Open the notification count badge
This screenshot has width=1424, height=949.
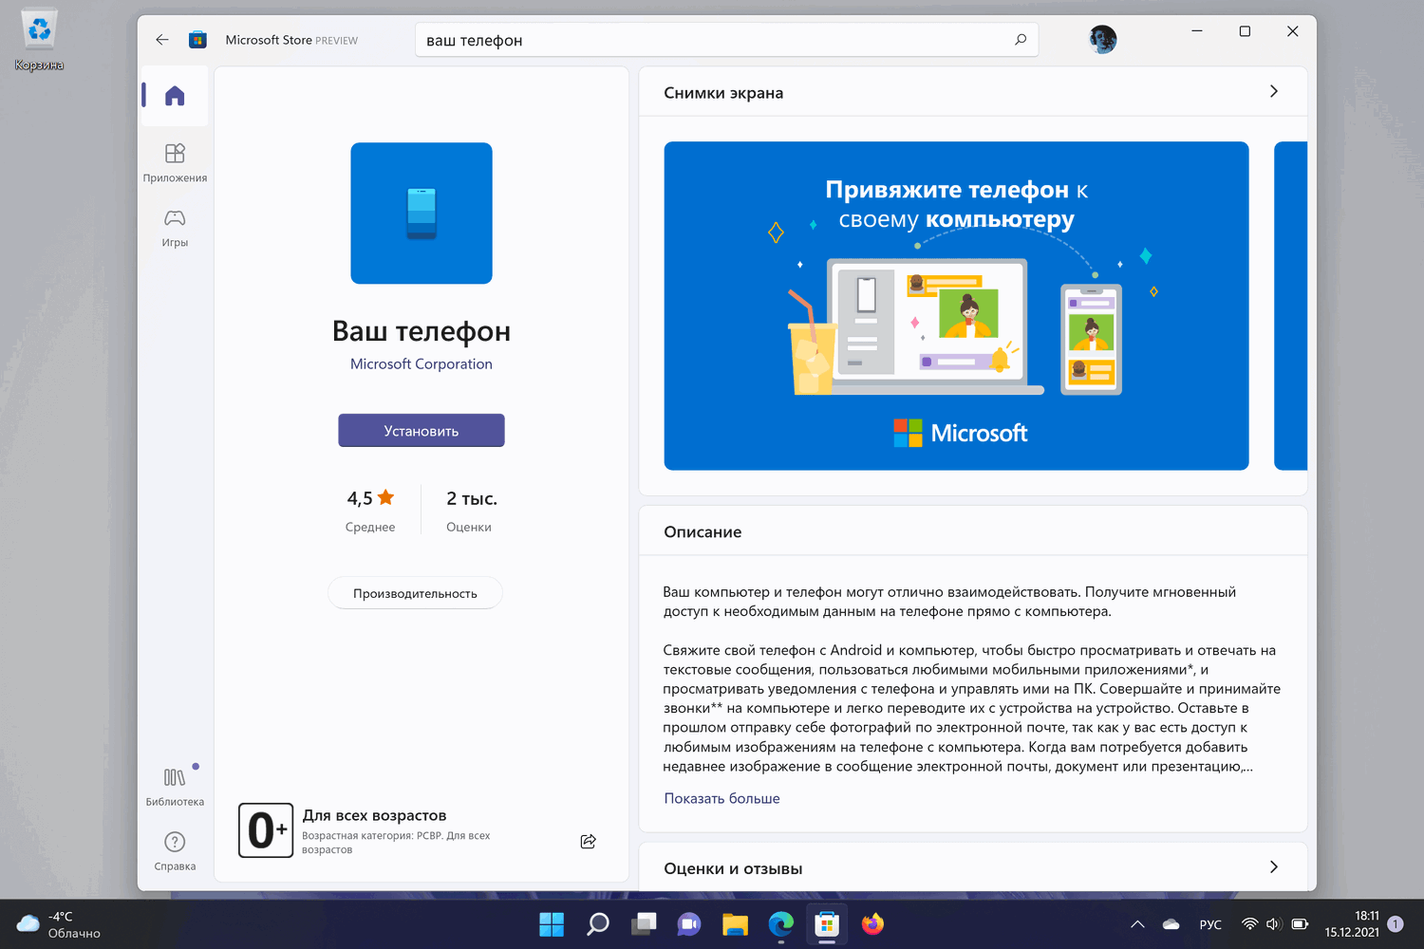point(1396,924)
